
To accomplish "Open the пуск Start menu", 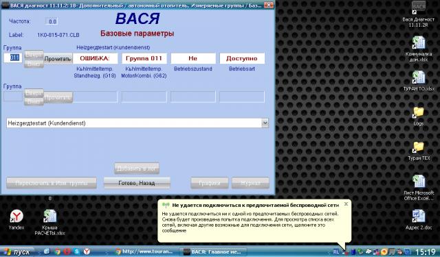I will tap(16, 252).
